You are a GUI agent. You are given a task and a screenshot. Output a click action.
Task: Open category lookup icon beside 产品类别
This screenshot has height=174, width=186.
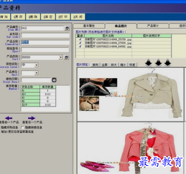[x=66, y=57]
